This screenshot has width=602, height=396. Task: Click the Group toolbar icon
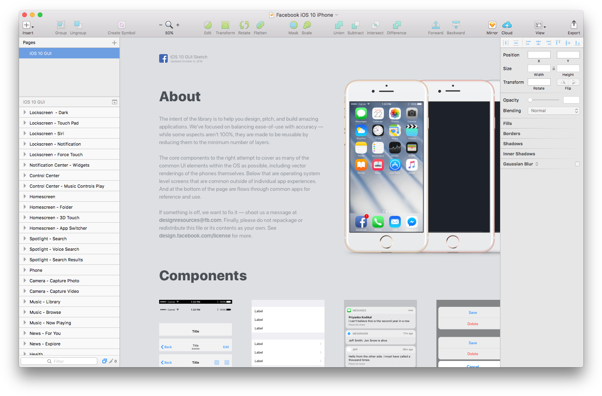click(x=61, y=25)
